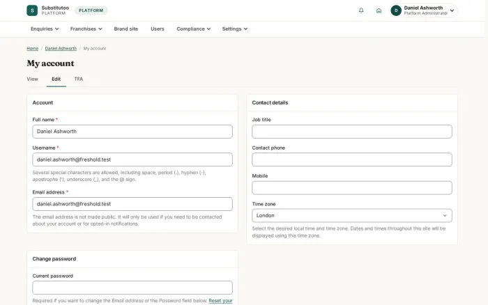Click the PLATFORM badge
The width and height of the screenshot is (488, 305).
coord(91,10)
